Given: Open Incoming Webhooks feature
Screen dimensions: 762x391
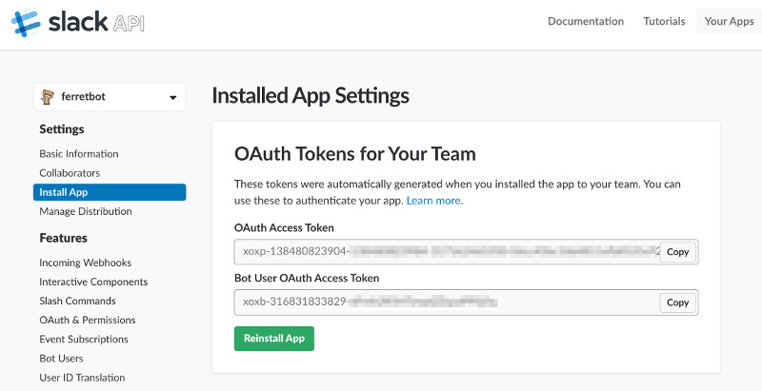Looking at the screenshot, I should (85, 263).
